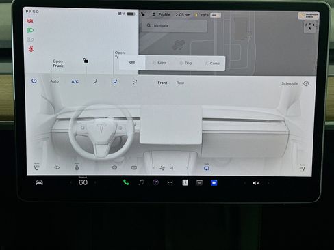The height and width of the screenshot is (250, 334).
Task: Tap the clock icon beside Schedule
Action: [x=306, y=83]
